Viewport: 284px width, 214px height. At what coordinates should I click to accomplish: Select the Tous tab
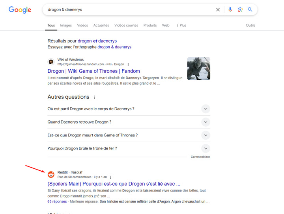coord(51,25)
